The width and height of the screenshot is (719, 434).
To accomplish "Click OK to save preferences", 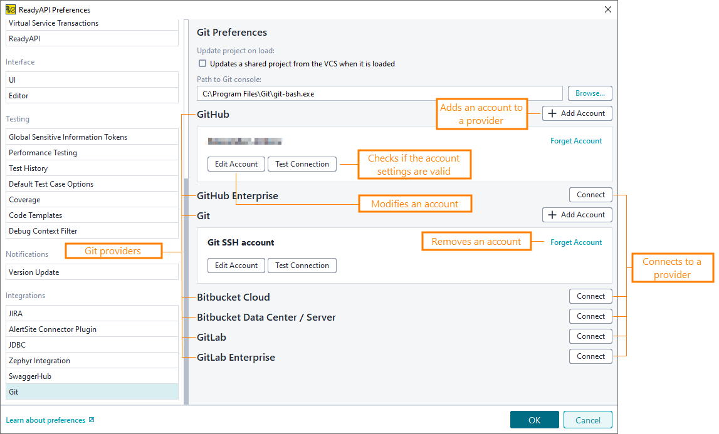I will pos(534,420).
